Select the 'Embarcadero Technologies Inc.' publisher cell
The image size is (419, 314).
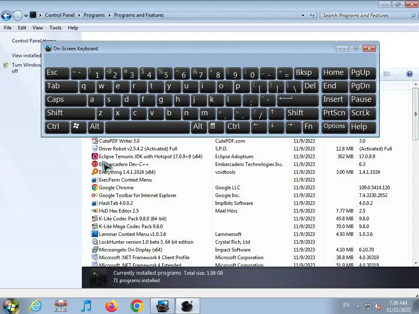249,164
